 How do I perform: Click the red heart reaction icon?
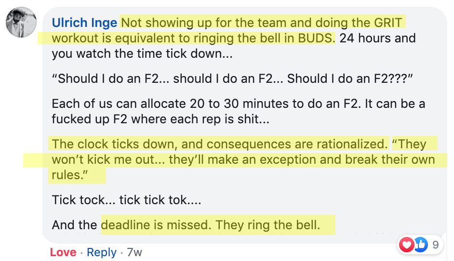(406, 245)
